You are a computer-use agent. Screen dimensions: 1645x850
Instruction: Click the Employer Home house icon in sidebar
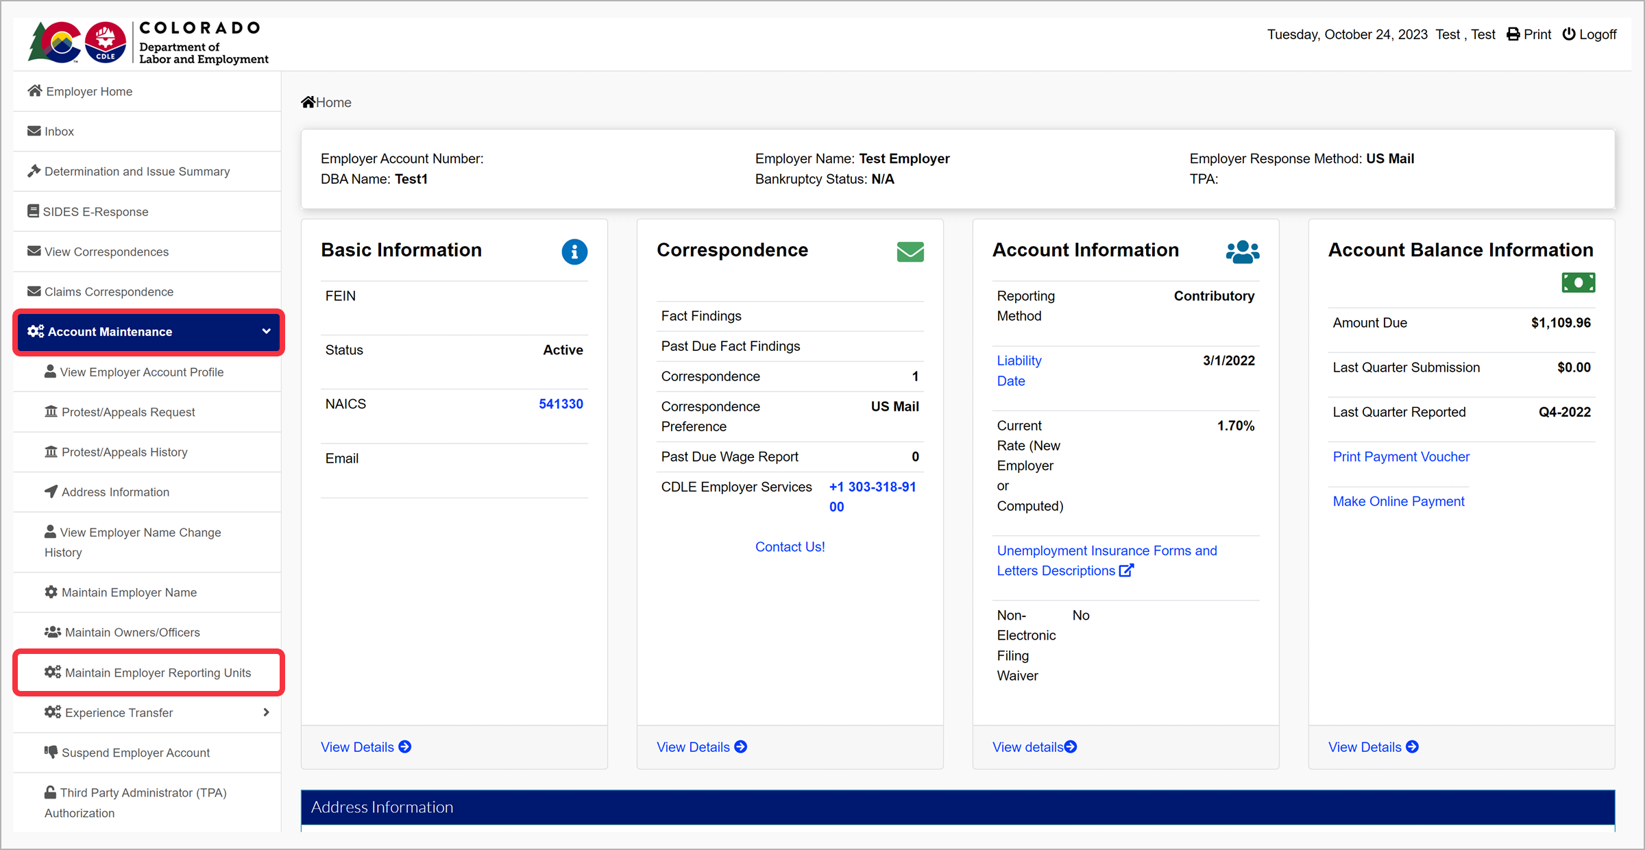[35, 90]
